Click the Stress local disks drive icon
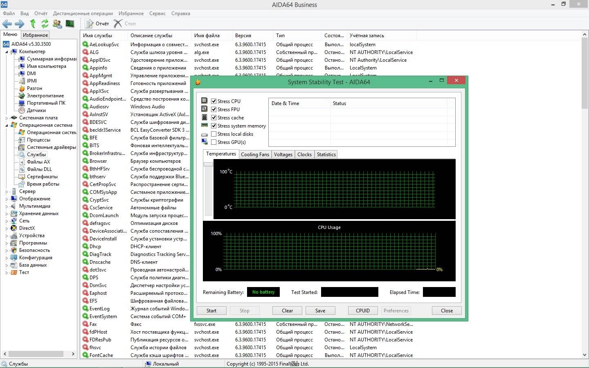Viewport: 589px width, 368px height. [x=205, y=134]
